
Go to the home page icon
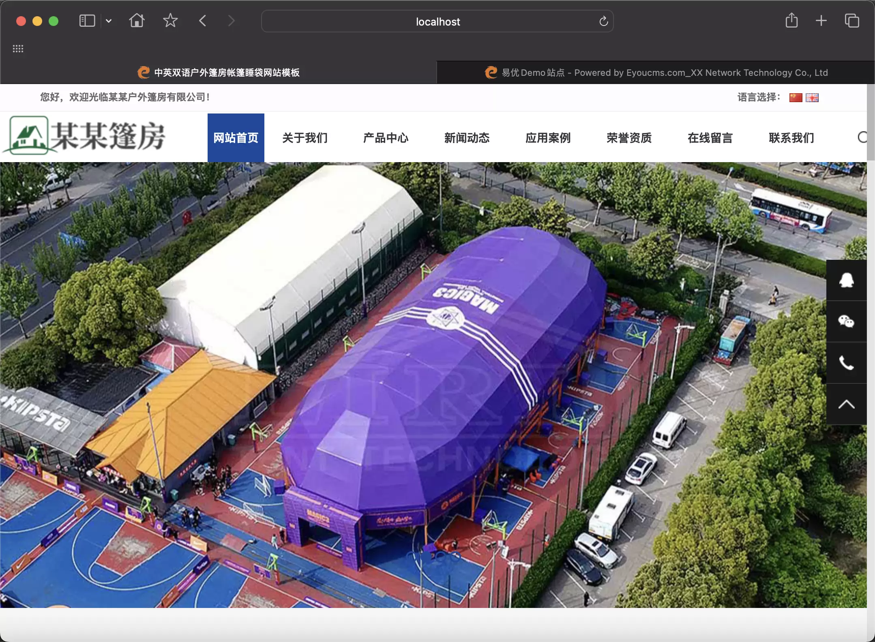[x=137, y=20]
